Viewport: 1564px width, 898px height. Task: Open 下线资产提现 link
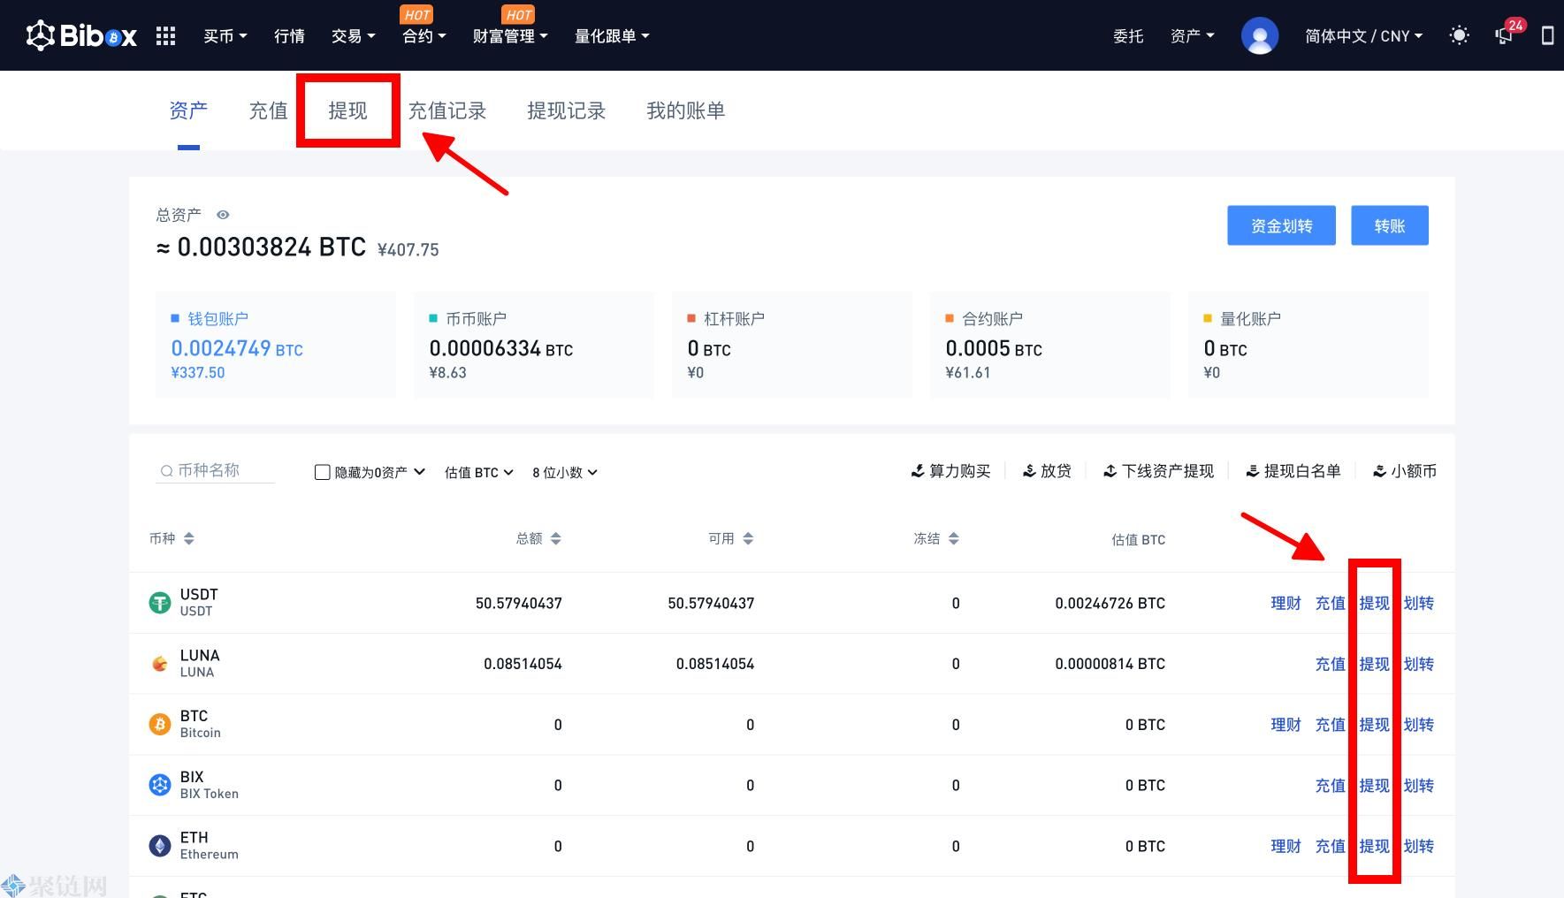[x=1158, y=471]
